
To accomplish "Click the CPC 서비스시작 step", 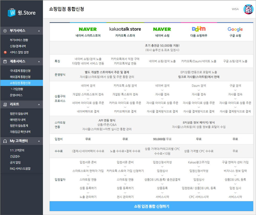I will tap(199, 197).
